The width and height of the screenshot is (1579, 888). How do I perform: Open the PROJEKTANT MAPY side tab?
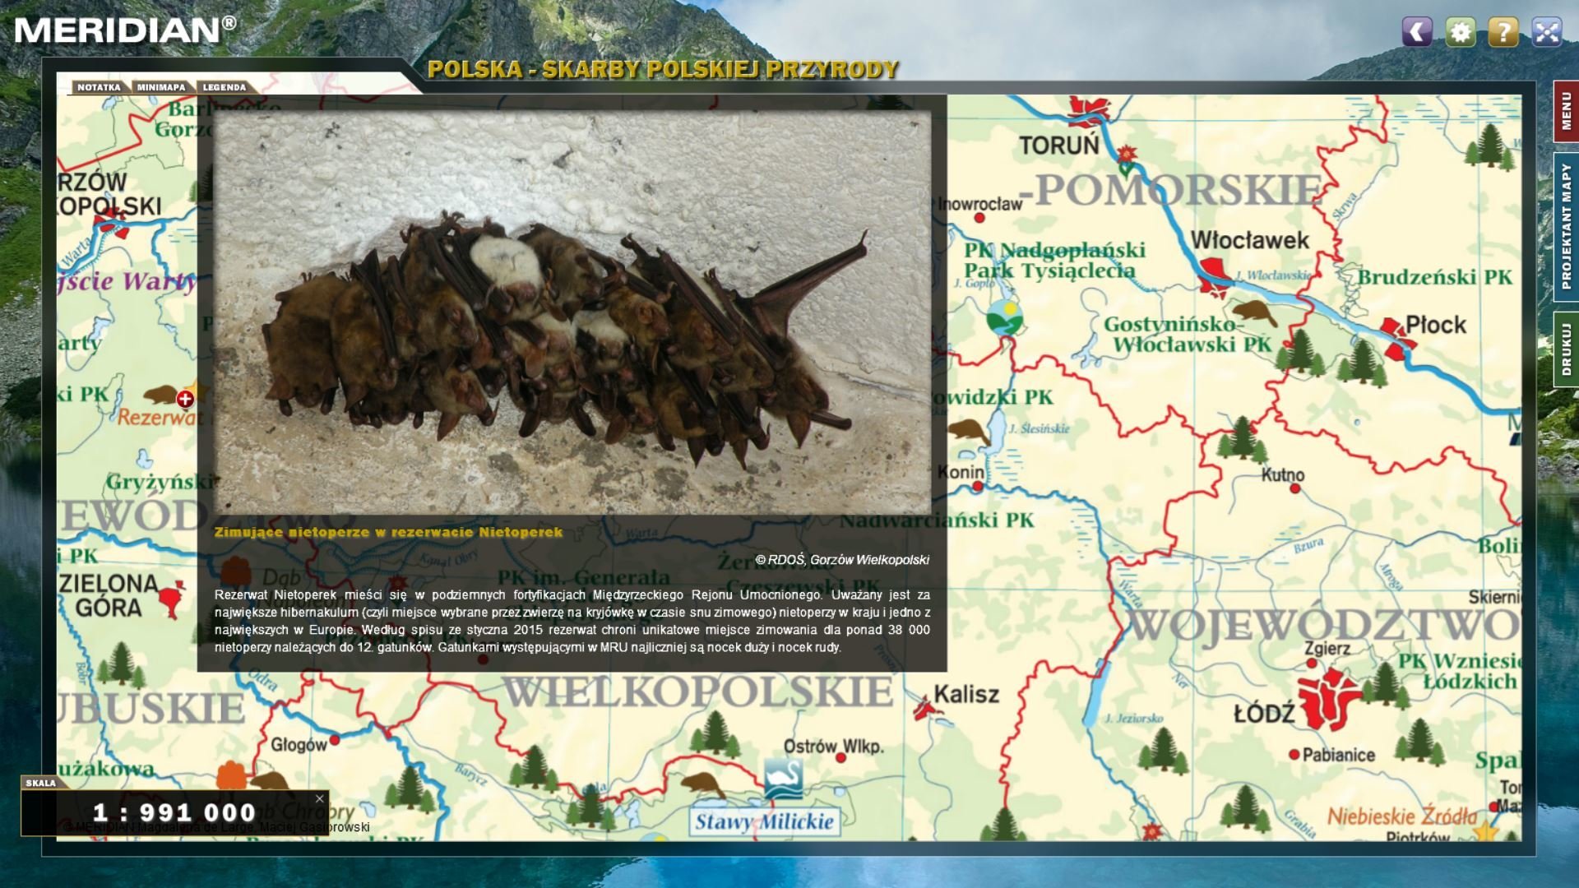(x=1566, y=226)
